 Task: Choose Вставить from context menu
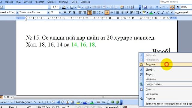click(166, 64)
